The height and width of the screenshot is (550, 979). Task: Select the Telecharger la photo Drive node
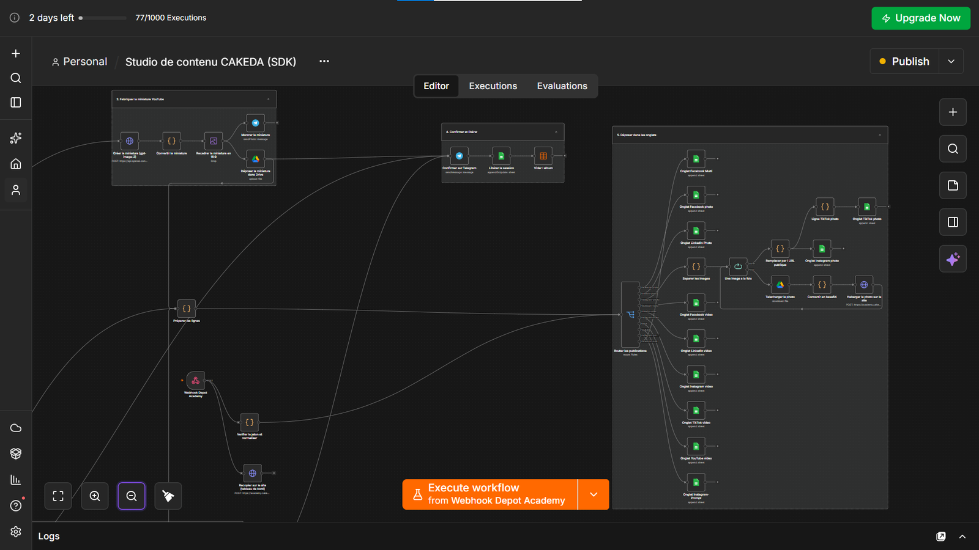[x=780, y=285]
